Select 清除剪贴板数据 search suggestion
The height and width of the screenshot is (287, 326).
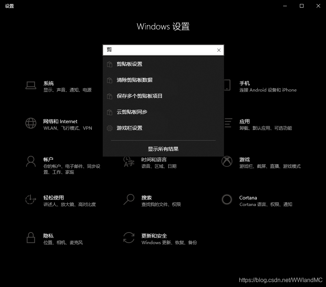point(163,80)
